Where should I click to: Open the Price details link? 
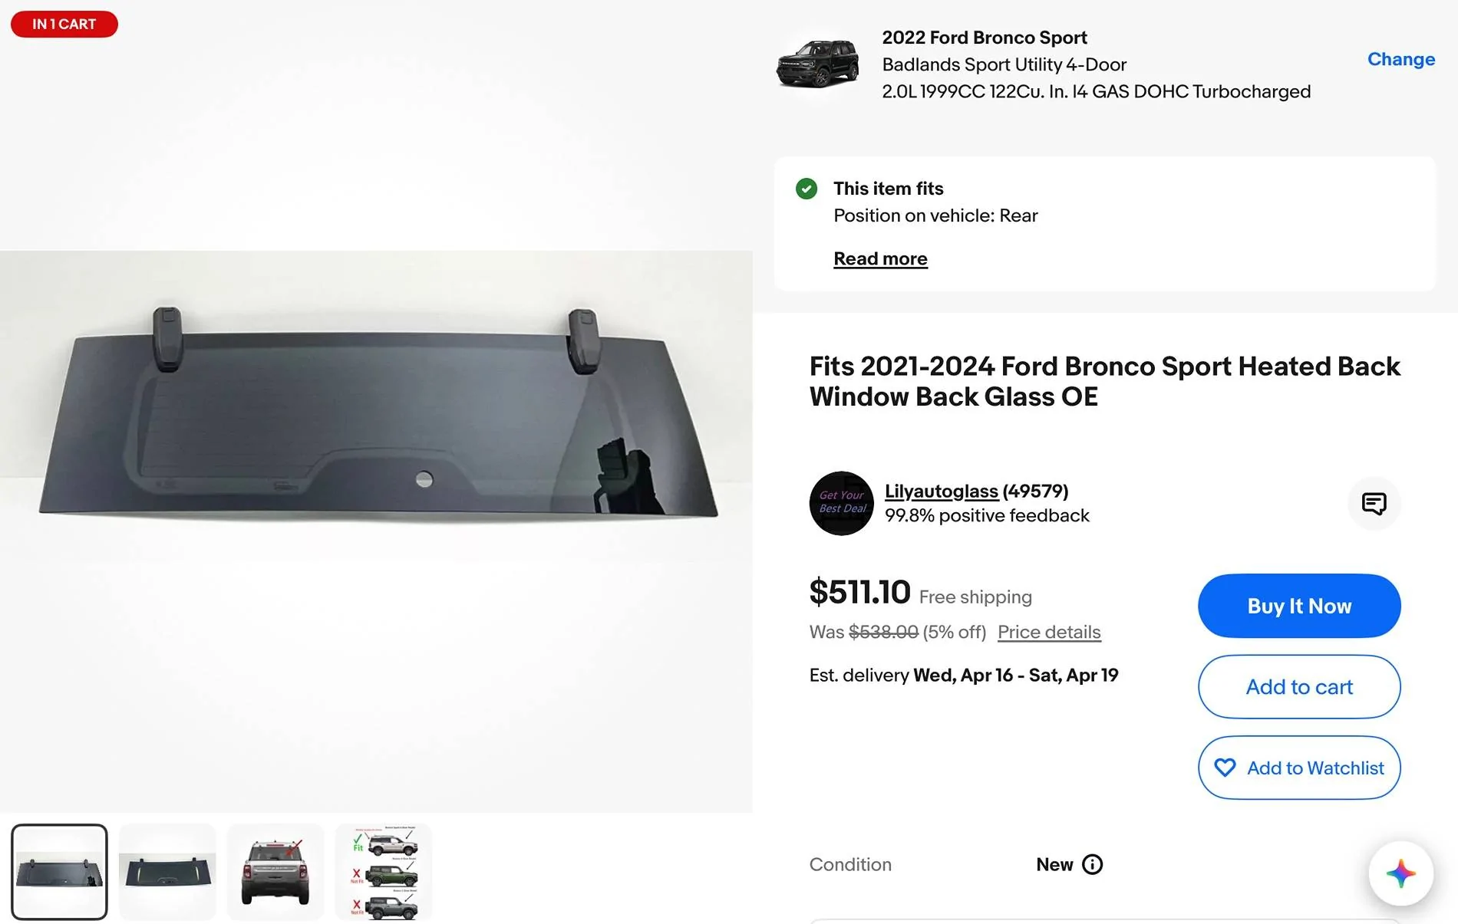tap(1049, 633)
